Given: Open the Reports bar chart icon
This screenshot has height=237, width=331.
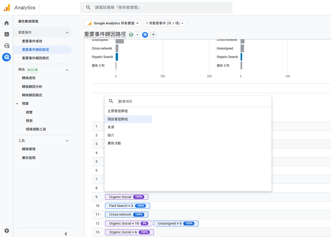Looking at the screenshot, I should 7,34.
